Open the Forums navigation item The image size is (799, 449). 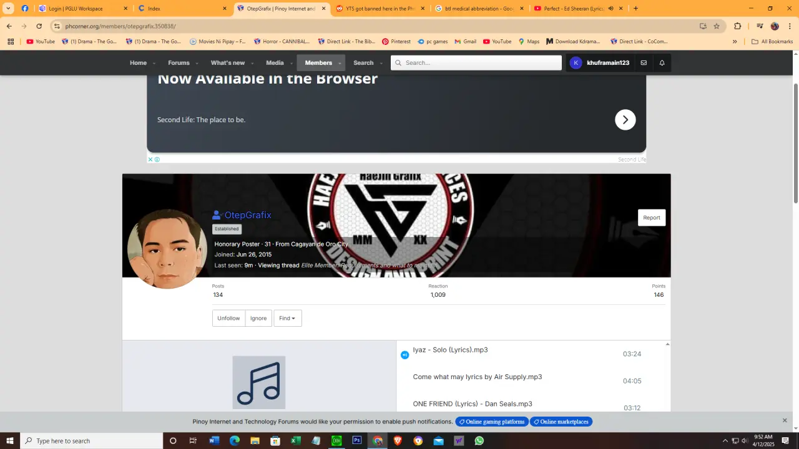click(179, 63)
